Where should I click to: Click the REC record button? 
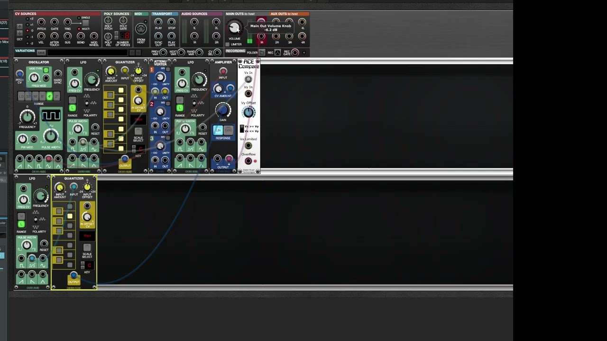pos(277,52)
